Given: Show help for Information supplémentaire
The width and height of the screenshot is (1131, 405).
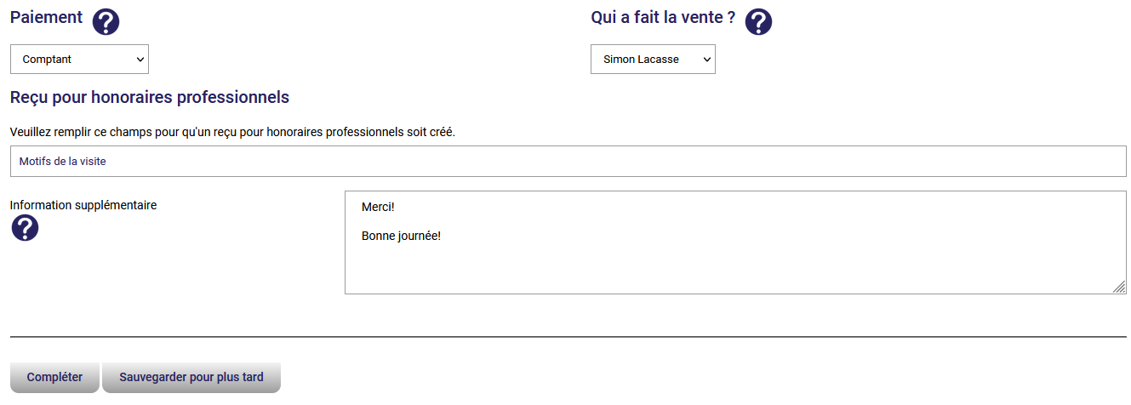Looking at the screenshot, I should point(25,228).
